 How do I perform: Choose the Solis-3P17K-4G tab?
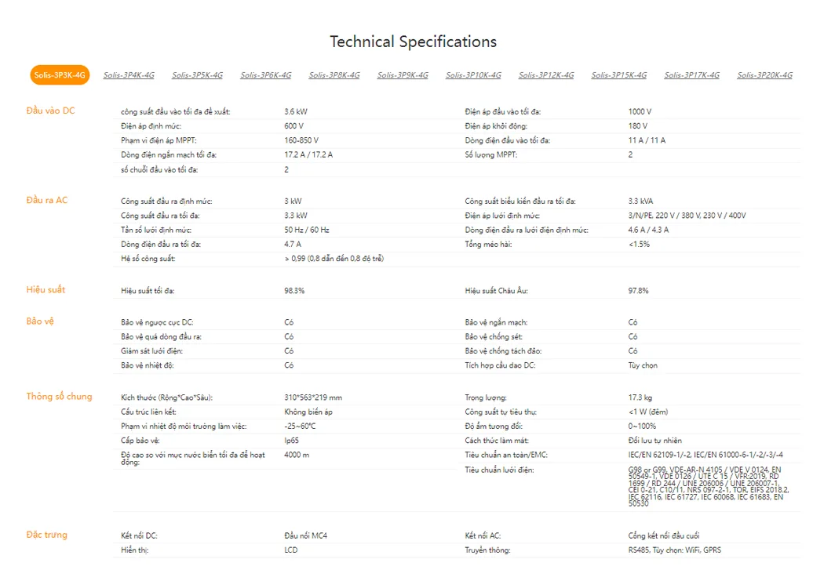click(691, 75)
